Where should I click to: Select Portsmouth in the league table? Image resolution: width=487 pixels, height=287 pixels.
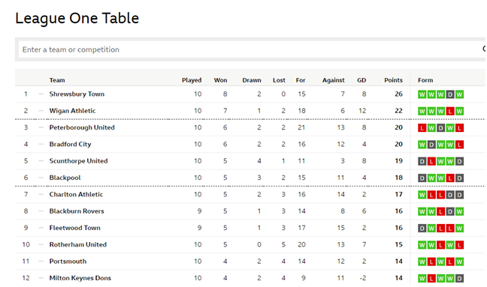pyautogui.click(x=68, y=262)
